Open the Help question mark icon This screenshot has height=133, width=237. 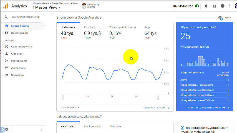pyautogui.click(x=223, y=6)
